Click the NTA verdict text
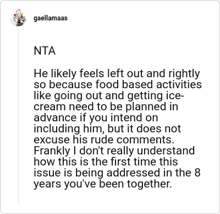 pyautogui.click(x=45, y=51)
